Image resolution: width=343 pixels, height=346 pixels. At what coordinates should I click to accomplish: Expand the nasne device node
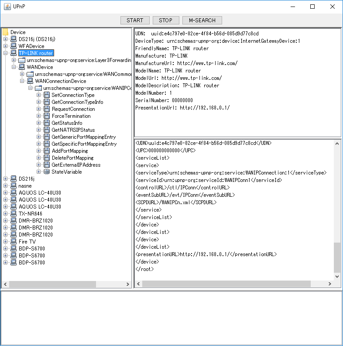click(x=6, y=186)
